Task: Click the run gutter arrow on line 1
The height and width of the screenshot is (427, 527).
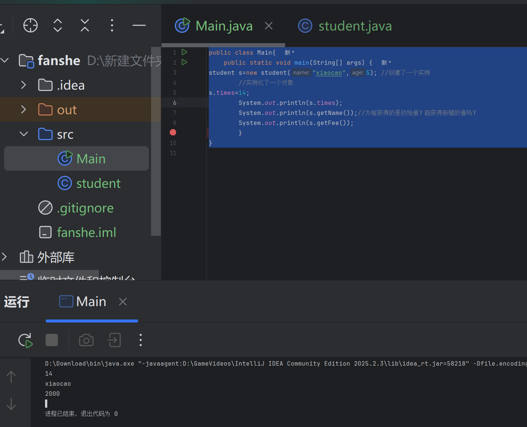Action: point(184,52)
